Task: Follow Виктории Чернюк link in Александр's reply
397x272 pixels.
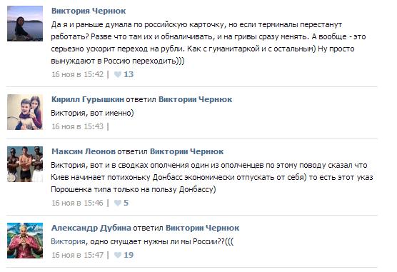Action: (202, 228)
